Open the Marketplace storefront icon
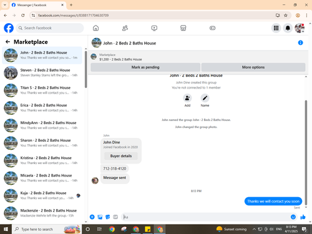The width and height of the screenshot is (312, 234). coord(183,28)
